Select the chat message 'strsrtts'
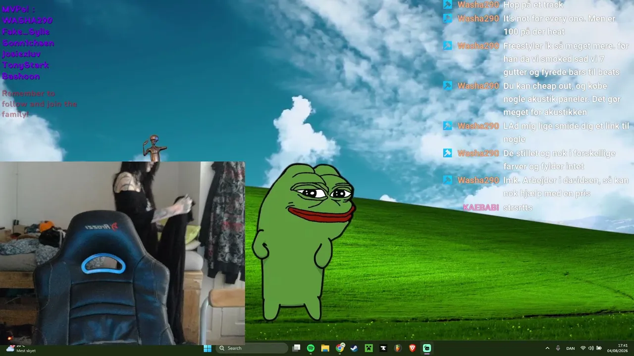This screenshot has width=634, height=356. click(518, 207)
